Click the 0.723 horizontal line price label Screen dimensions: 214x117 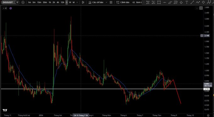(207, 89)
